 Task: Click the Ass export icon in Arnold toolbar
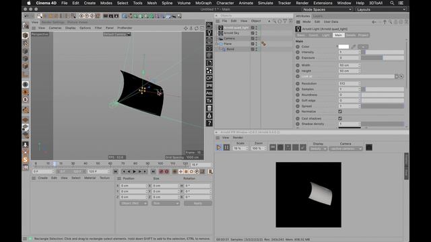209,93
